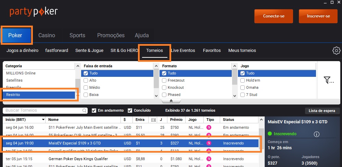Click Formato list scroll down arrow
The image size is (342, 167).
click(235, 96)
